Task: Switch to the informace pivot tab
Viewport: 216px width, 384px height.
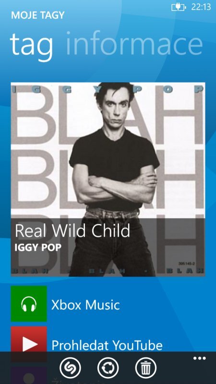Action: click(134, 44)
